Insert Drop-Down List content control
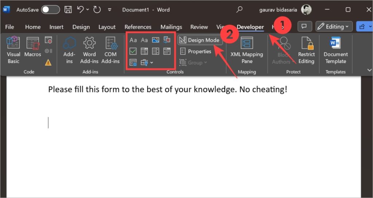373x198 pixels. click(x=156, y=51)
